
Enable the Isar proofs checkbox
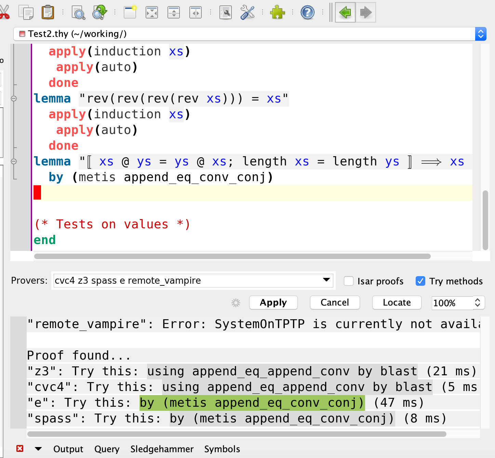(x=348, y=281)
